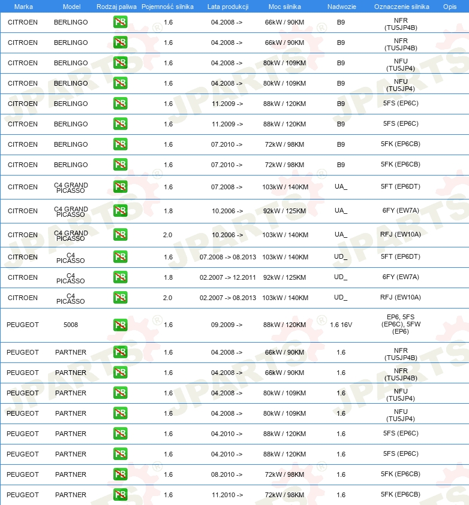Viewport: 469px width, 505px height.
Task: Select '5FK (EP6CB)' in Partner 08.2010 row
Action: point(401,474)
